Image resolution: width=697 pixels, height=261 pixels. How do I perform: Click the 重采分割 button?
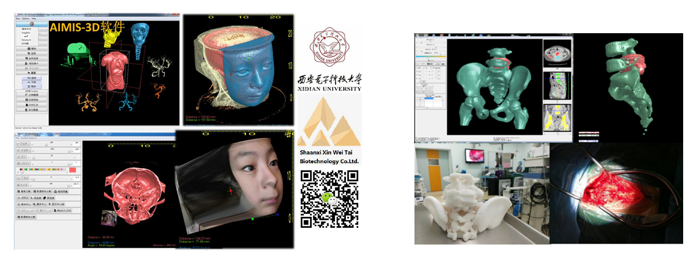[x=24, y=191]
